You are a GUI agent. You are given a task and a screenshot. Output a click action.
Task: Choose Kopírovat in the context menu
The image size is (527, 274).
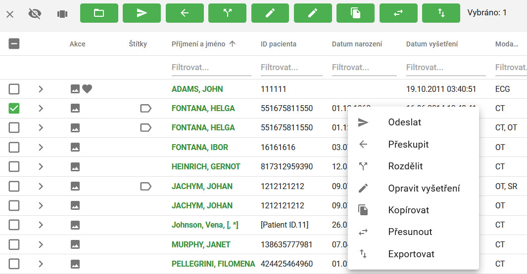pyautogui.click(x=413, y=210)
